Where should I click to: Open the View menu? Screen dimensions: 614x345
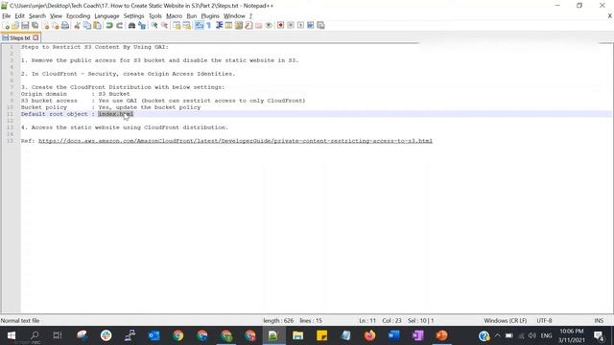(x=56, y=16)
